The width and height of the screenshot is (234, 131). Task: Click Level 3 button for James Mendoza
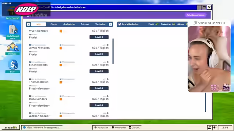click(99, 54)
